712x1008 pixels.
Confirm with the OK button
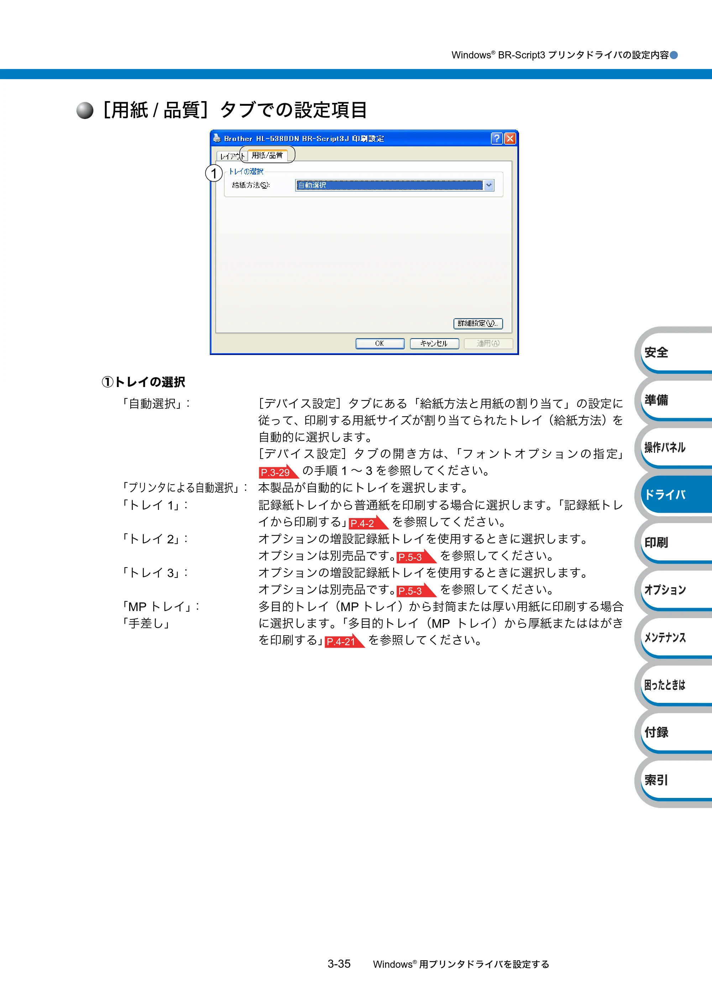click(x=380, y=343)
